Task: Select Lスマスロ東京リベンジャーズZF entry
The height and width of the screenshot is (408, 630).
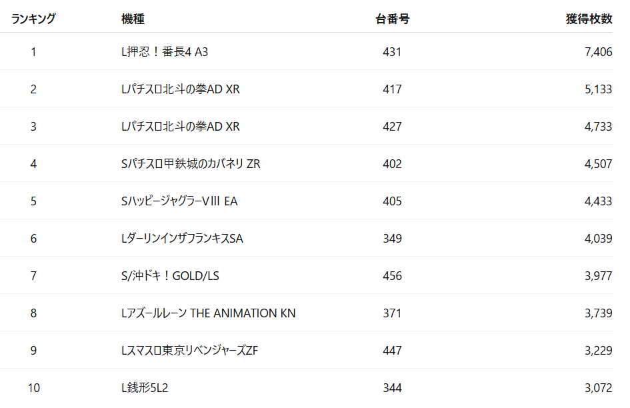Action: [189, 351]
